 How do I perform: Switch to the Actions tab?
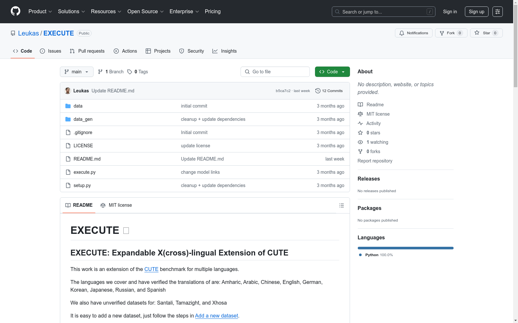(x=125, y=51)
